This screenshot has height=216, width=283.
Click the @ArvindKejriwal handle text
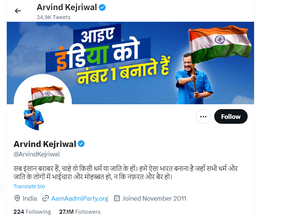click(x=37, y=154)
